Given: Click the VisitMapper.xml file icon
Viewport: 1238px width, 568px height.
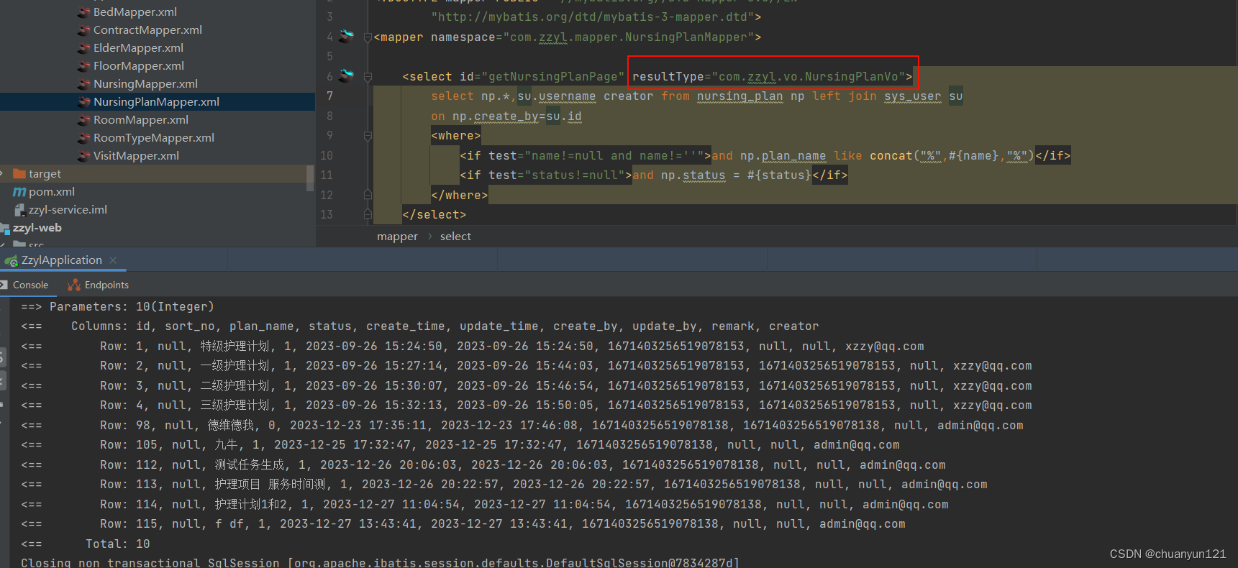Looking at the screenshot, I should 84,156.
